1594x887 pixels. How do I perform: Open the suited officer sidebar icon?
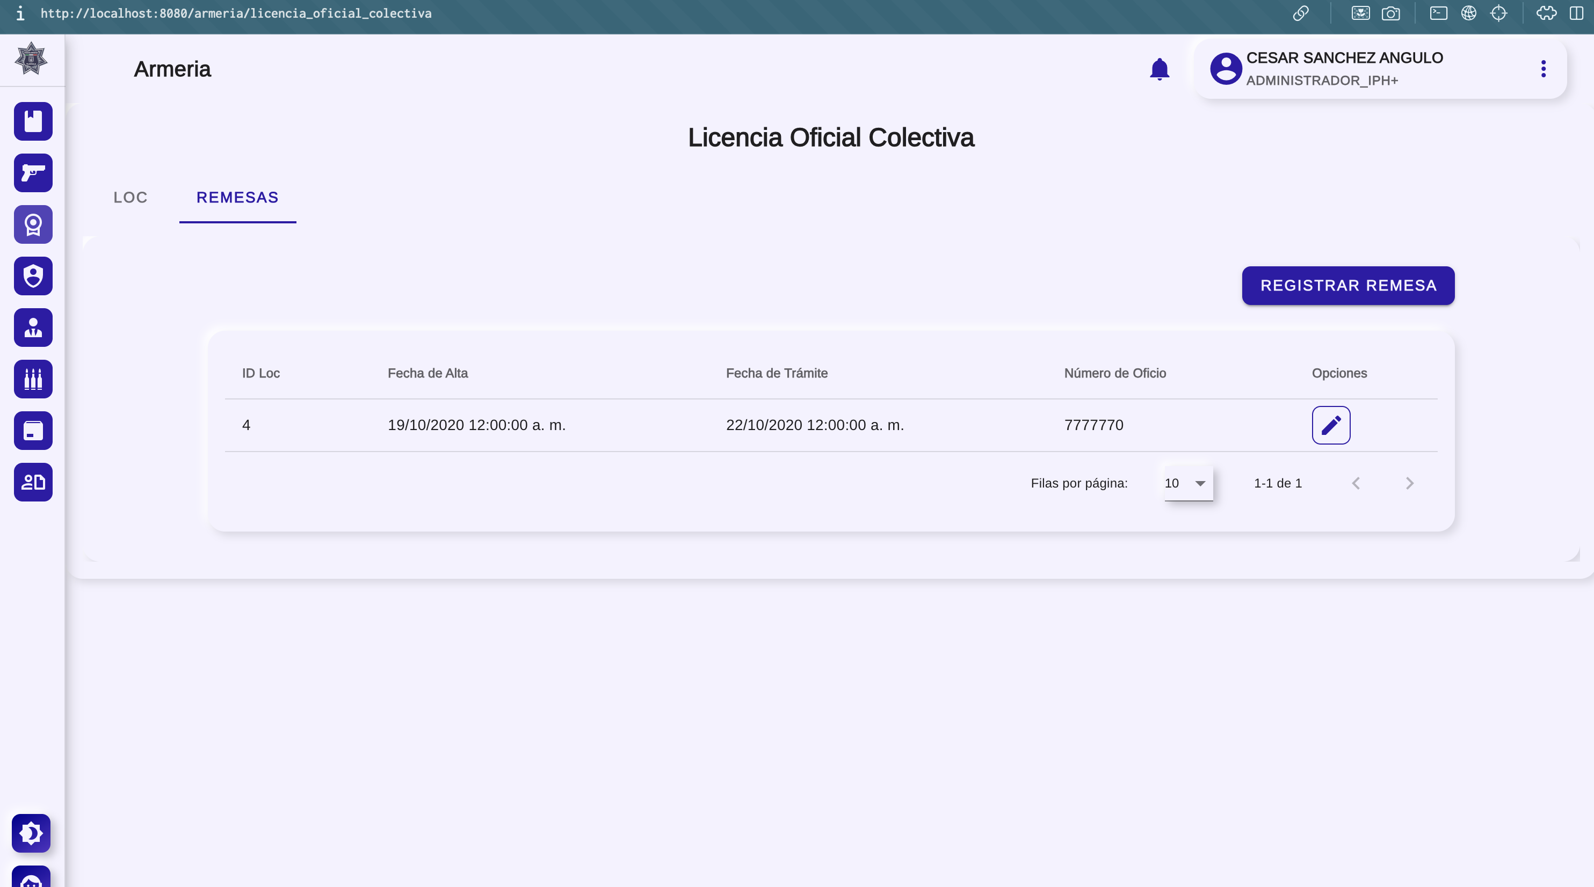pyautogui.click(x=33, y=327)
